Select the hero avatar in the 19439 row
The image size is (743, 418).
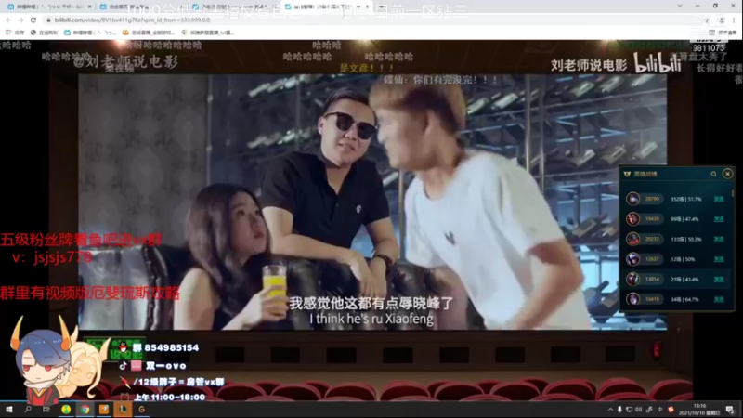[632, 218]
